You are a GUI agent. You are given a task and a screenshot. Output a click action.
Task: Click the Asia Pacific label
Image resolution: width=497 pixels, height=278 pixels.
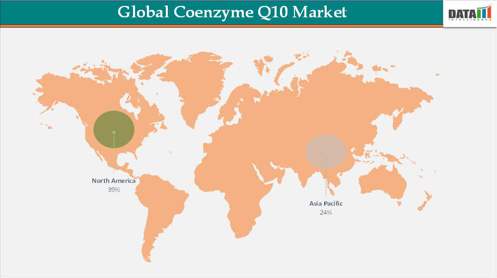[326, 203]
